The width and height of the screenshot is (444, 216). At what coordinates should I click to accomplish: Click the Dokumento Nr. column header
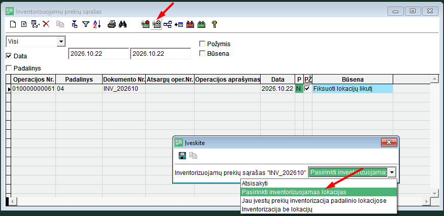124,79
